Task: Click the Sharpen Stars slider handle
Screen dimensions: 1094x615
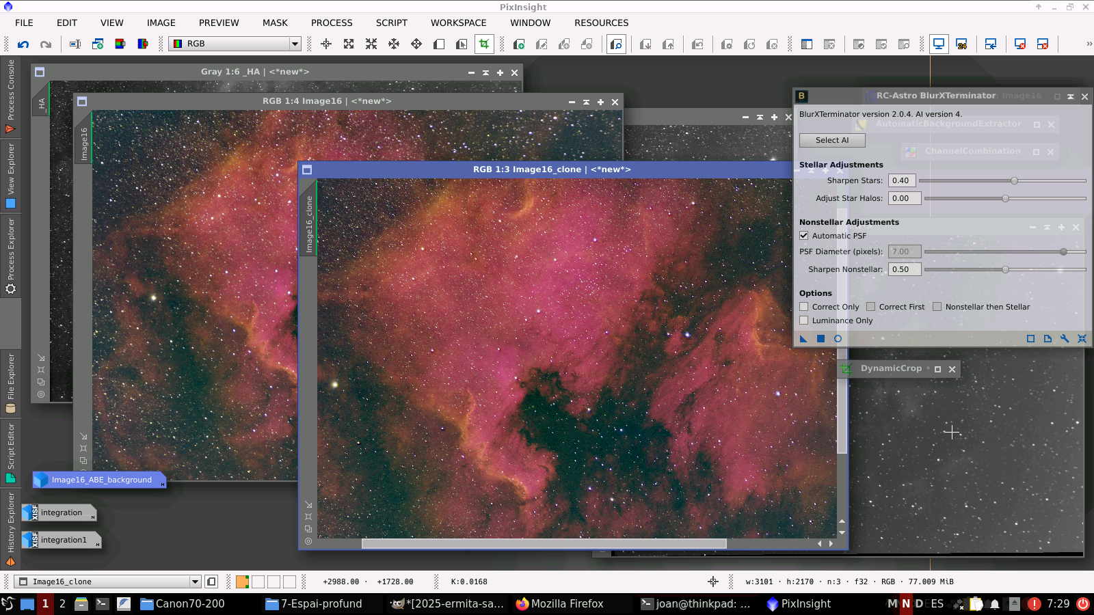Action: 1014,181
